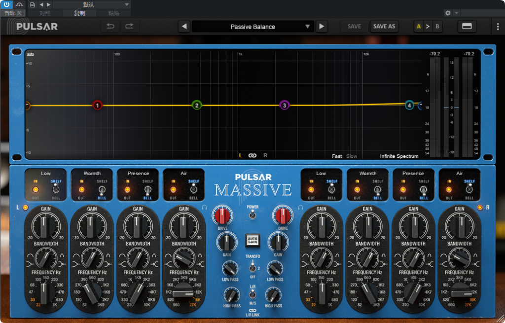Flip the POWER toggle switch
Image resolution: width=505 pixels, height=323 pixels.
[252, 214]
